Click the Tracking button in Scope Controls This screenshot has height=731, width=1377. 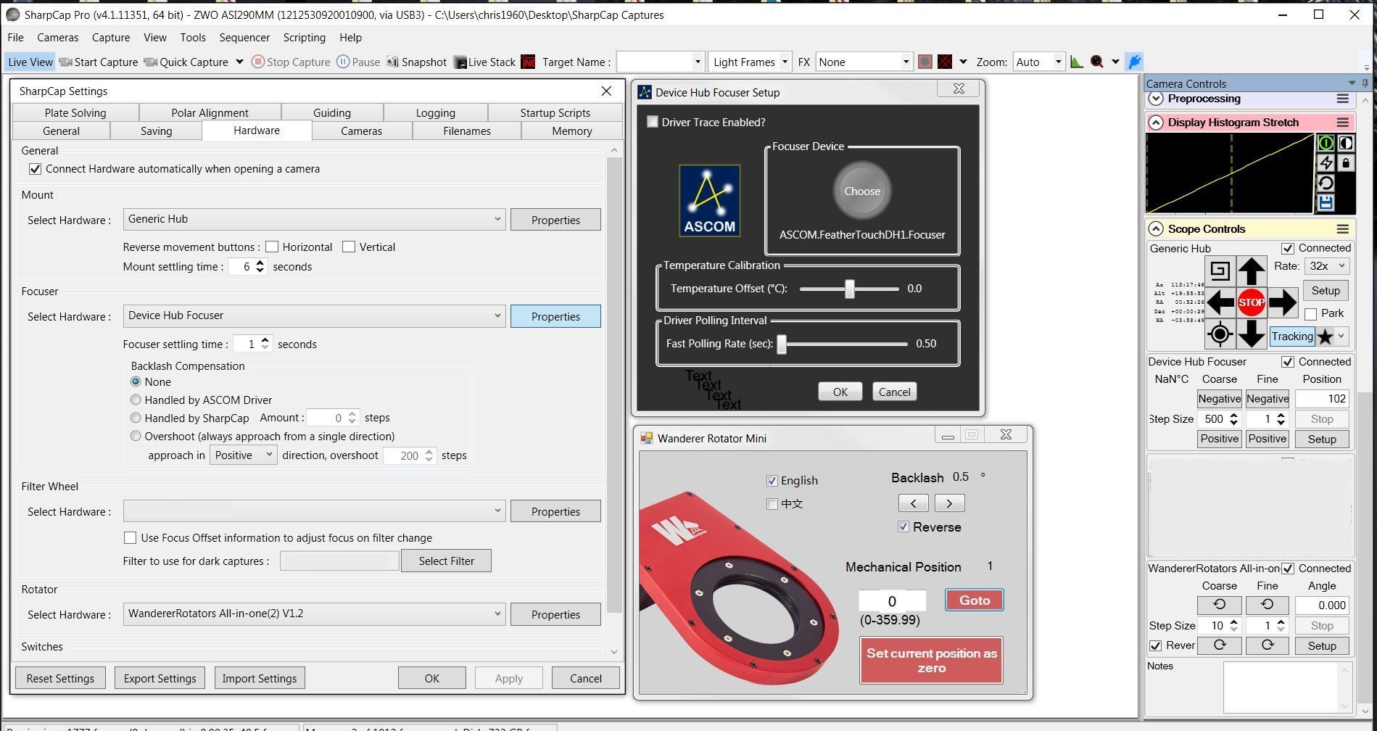pyautogui.click(x=1291, y=336)
